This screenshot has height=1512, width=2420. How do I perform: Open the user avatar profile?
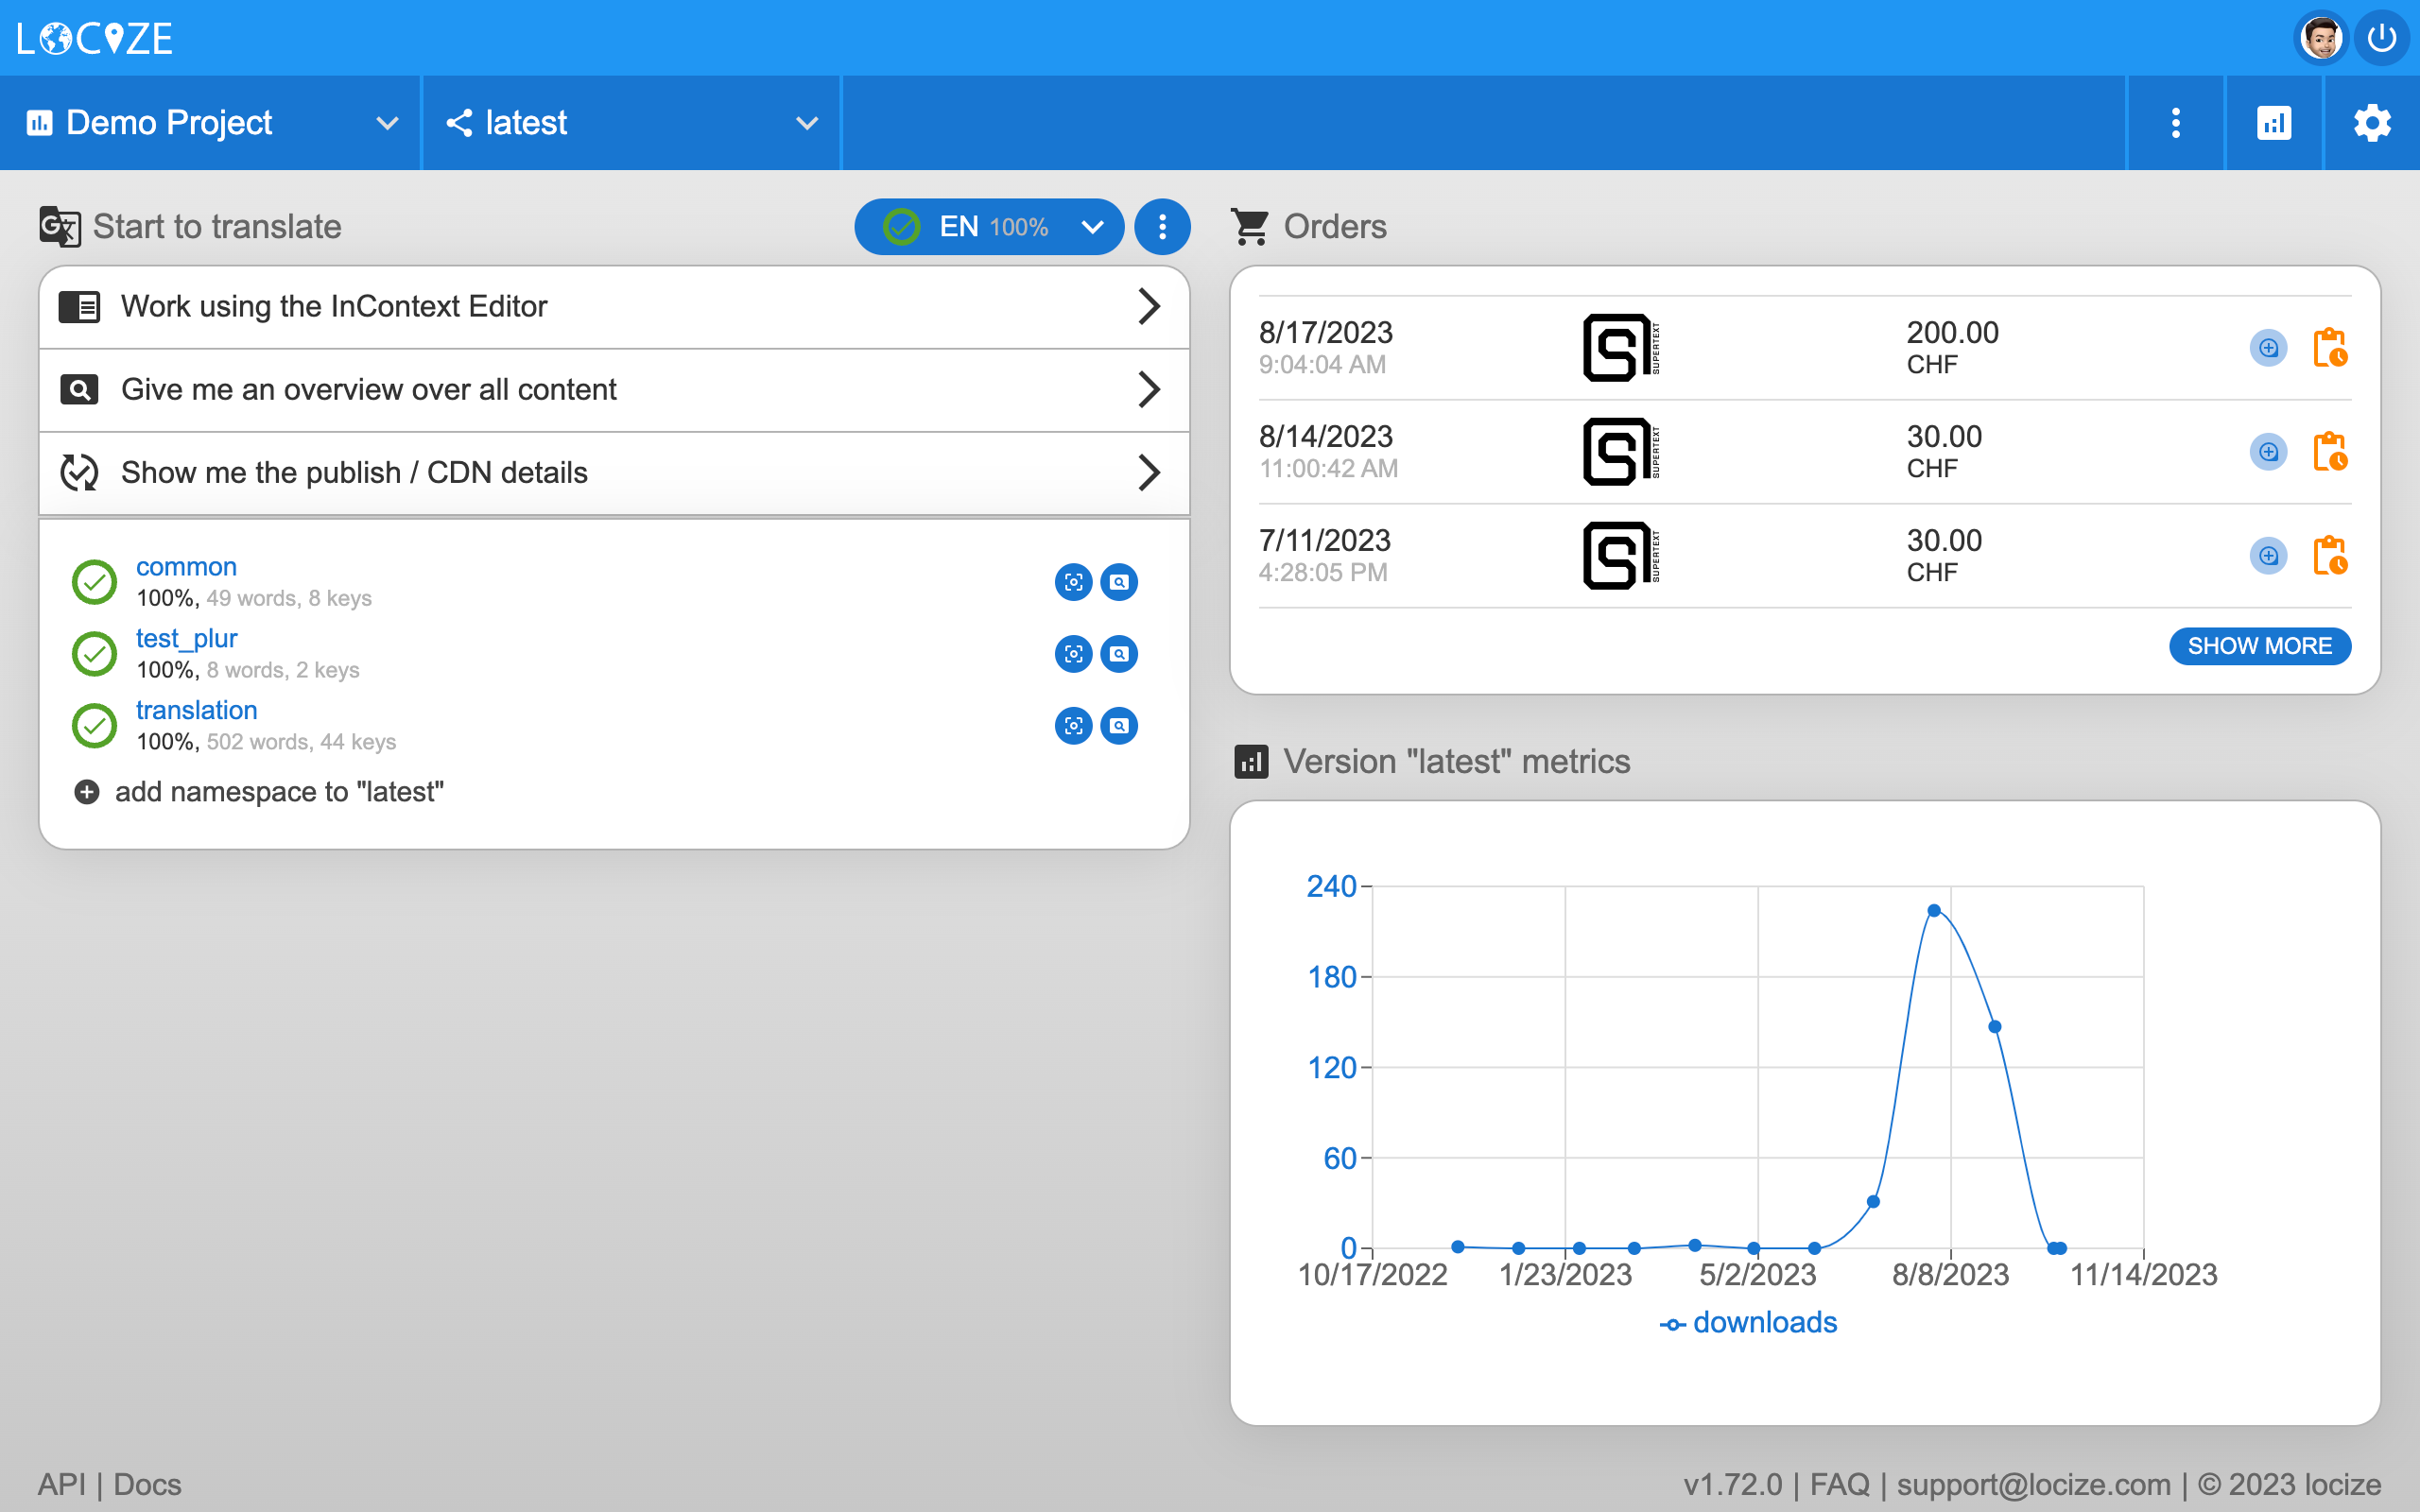[x=2320, y=38]
